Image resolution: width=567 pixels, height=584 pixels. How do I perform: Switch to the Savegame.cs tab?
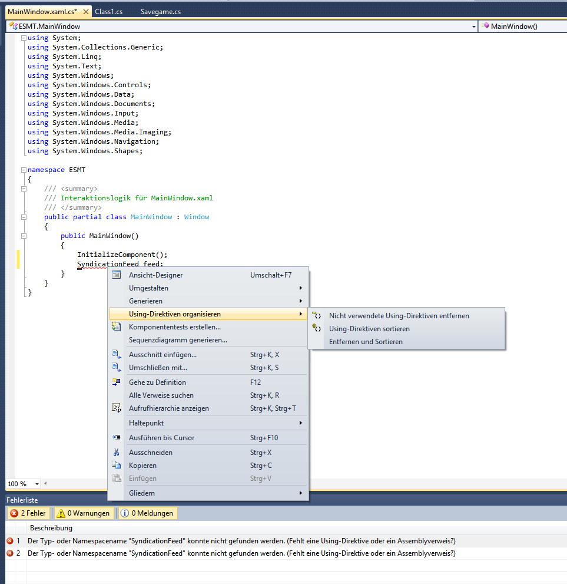tap(161, 12)
